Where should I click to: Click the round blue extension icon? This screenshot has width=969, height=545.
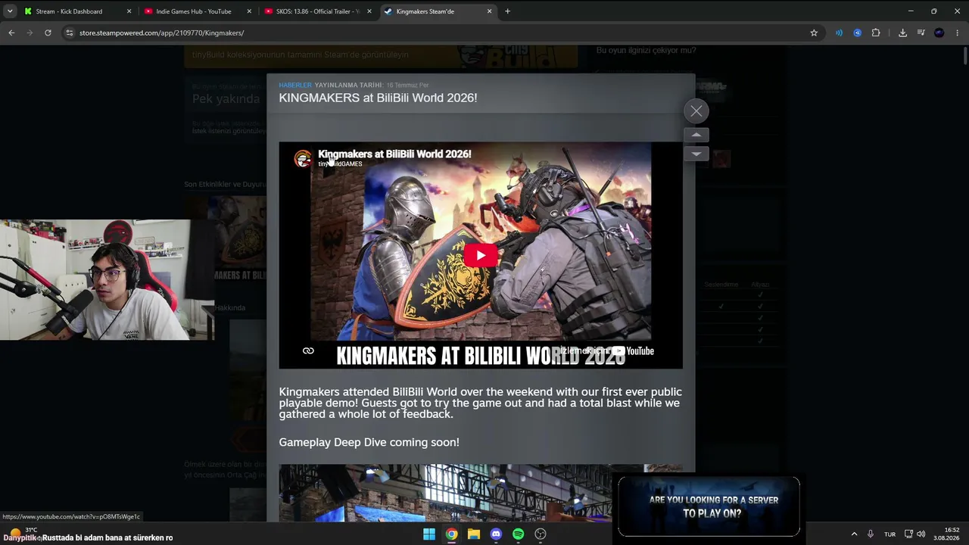[857, 33]
